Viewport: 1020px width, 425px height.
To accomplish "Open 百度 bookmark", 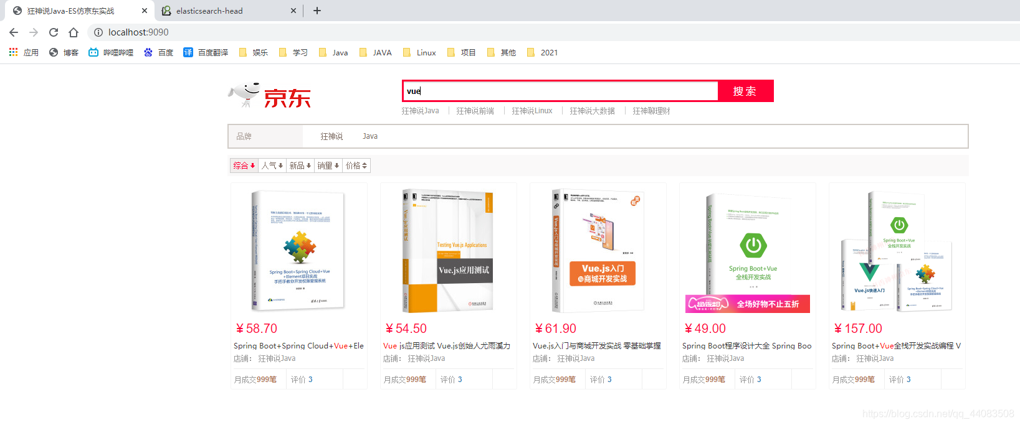I will click(158, 52).
